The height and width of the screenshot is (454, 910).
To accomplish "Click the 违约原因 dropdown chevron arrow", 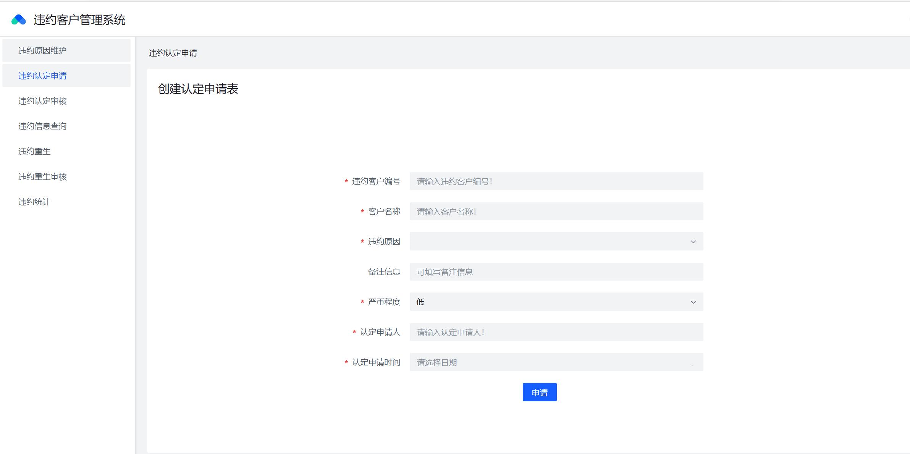I will (x=693, y=242).
